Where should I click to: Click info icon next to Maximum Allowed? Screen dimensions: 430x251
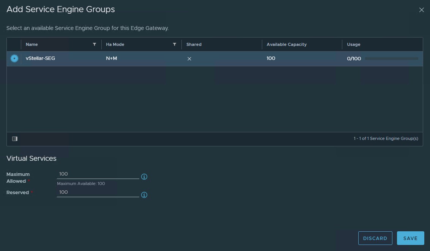[x=144, y=177]
